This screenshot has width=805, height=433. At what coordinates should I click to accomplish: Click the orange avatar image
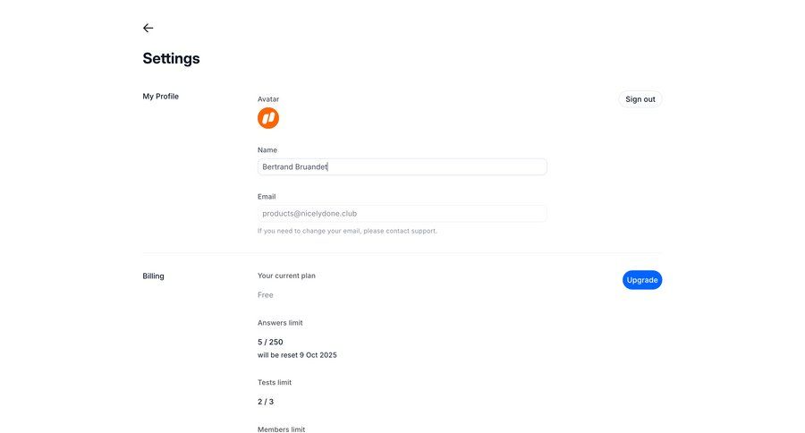pyautogui.click(x=268, y=118)
